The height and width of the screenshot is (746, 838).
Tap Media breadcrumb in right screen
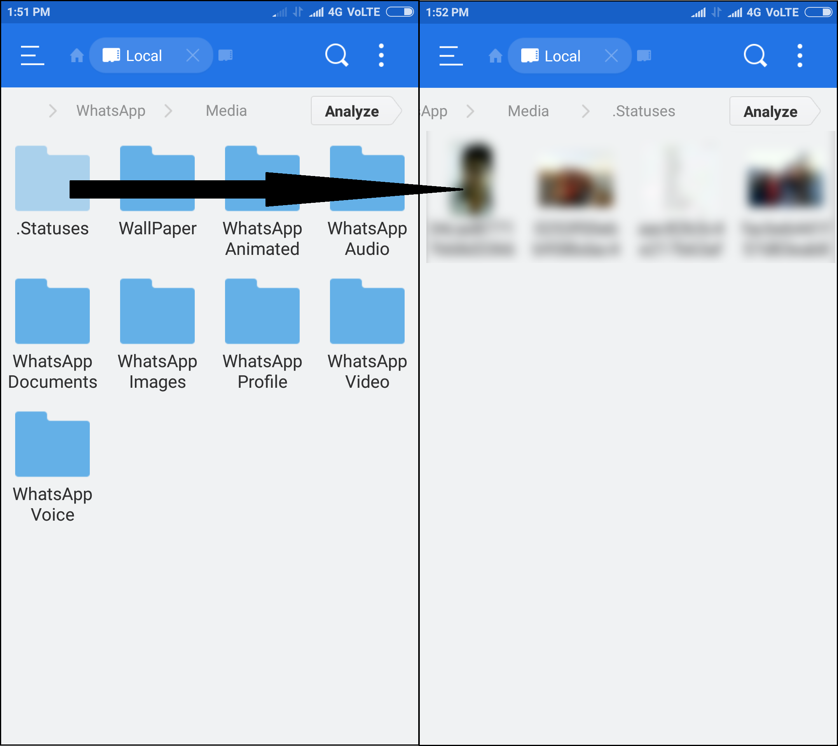coord(528,111)
